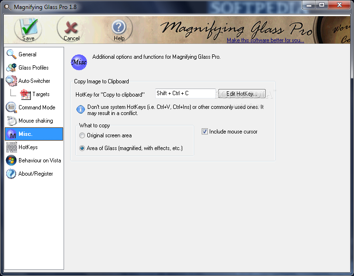The height and width of the screenshot is (276, 354).
Task: Click the Misc. M icon in sidebar
Action: 11,134
